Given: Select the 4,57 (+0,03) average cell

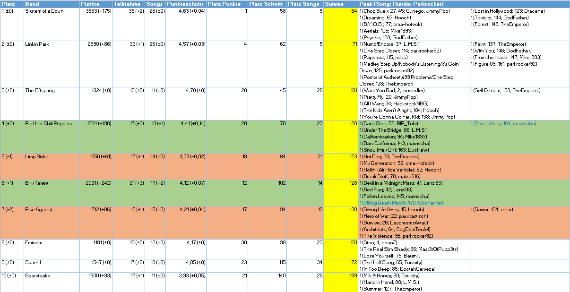Looking at the screenshot, I should [186, 64].
